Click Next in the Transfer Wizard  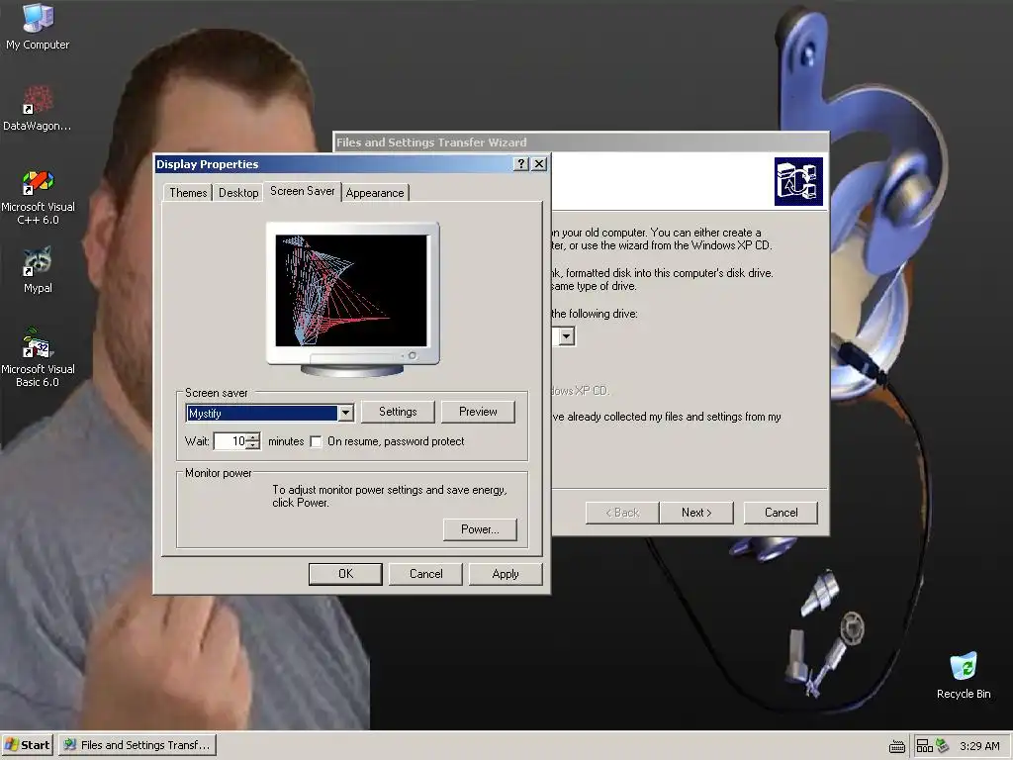696,513
